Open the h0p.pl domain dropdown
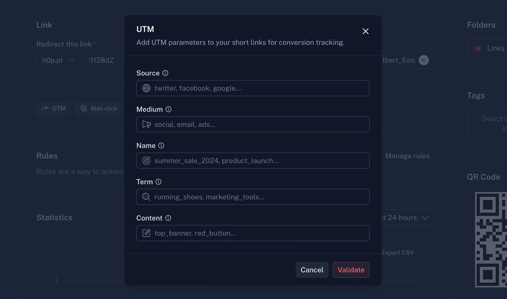The image size is (507, 299). (59, 60)
